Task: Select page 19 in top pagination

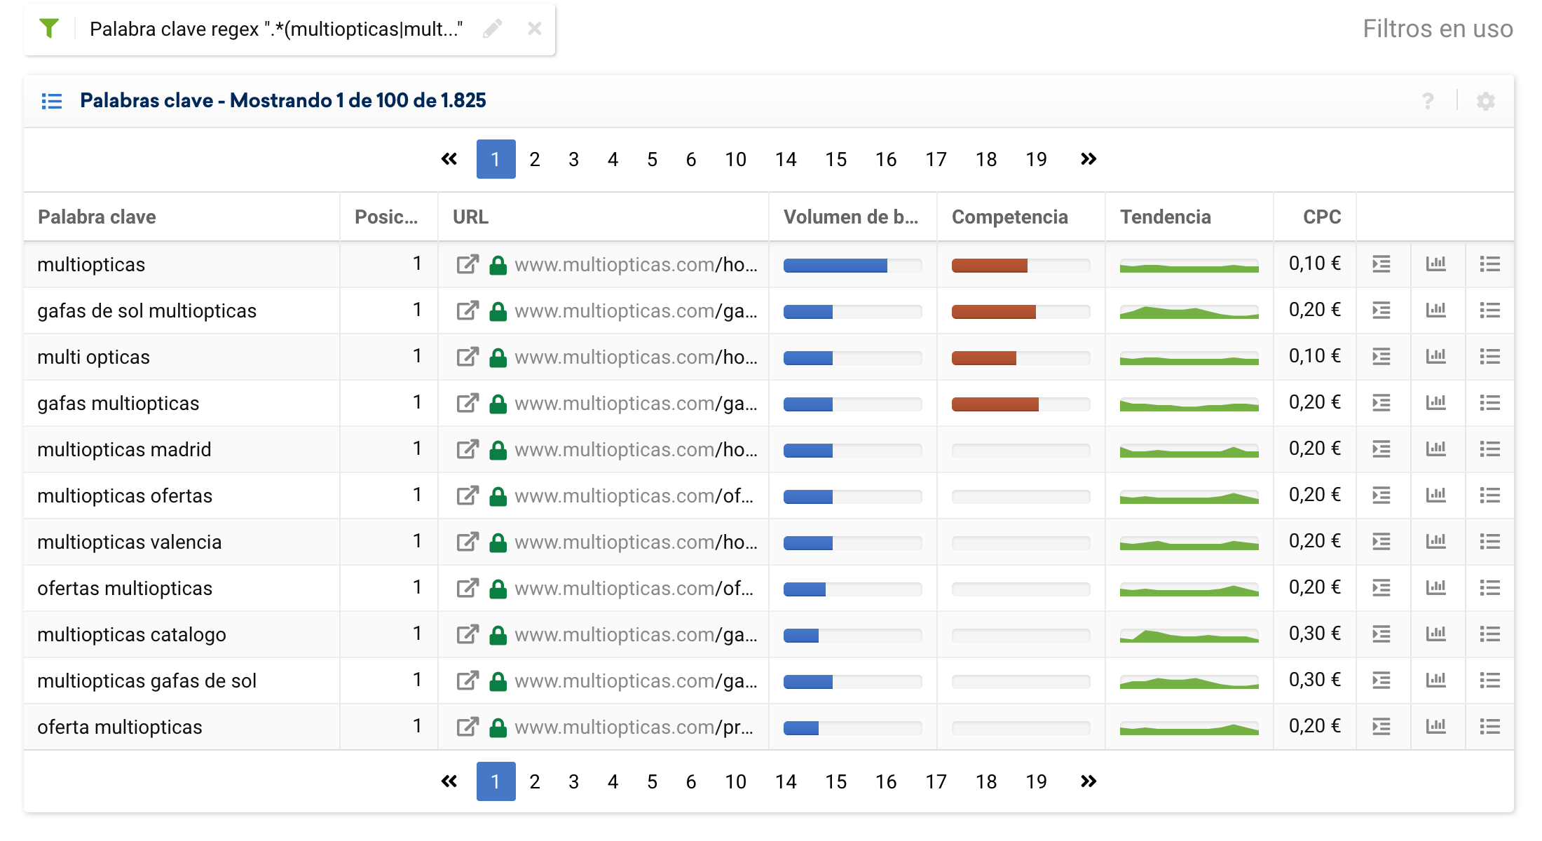Action: 1036,159
